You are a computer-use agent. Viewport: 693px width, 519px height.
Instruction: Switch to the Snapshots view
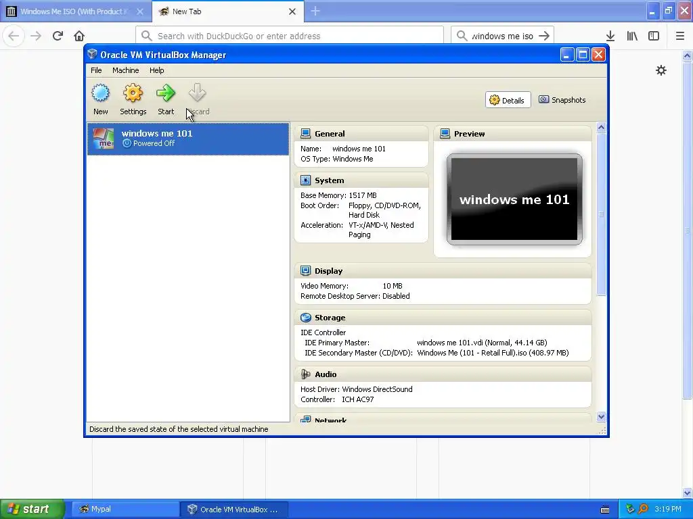coord(562,100)
